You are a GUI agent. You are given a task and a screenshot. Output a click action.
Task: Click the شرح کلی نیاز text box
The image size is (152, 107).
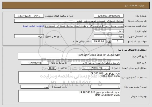(69, 56)
